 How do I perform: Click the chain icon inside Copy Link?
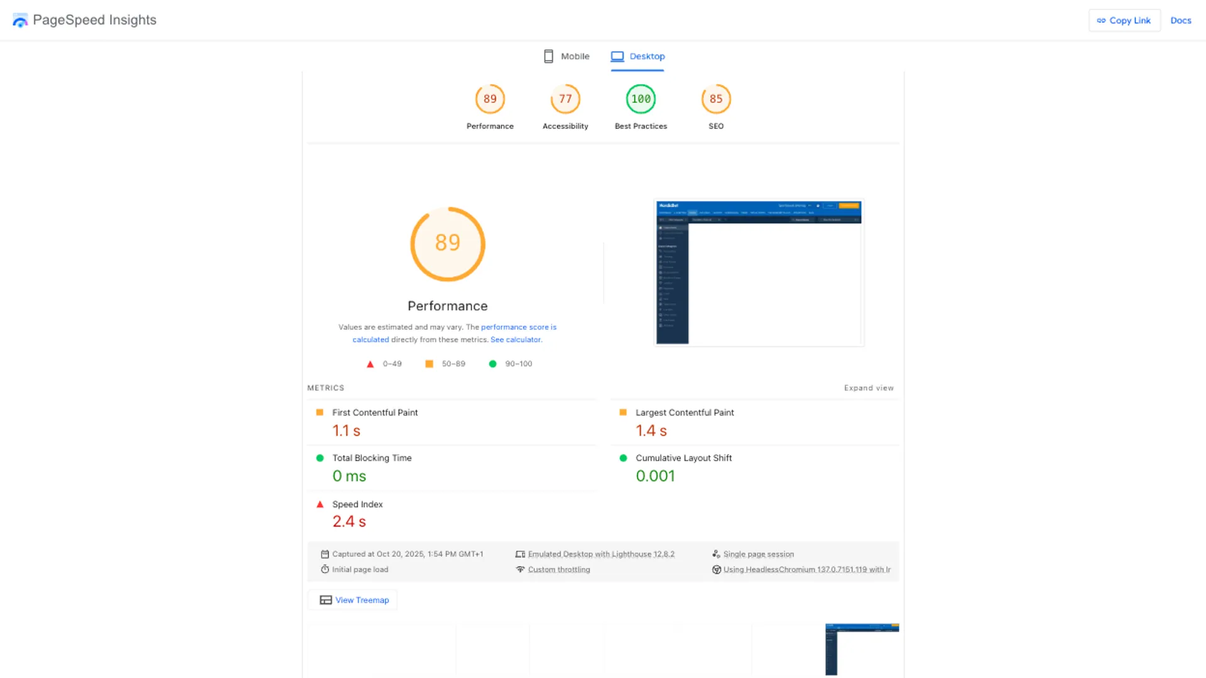(x=1101, y=20)
